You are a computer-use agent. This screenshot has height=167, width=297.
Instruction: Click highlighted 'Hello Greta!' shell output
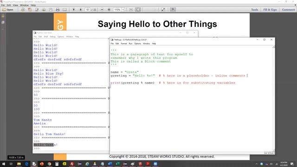(45, 145)
